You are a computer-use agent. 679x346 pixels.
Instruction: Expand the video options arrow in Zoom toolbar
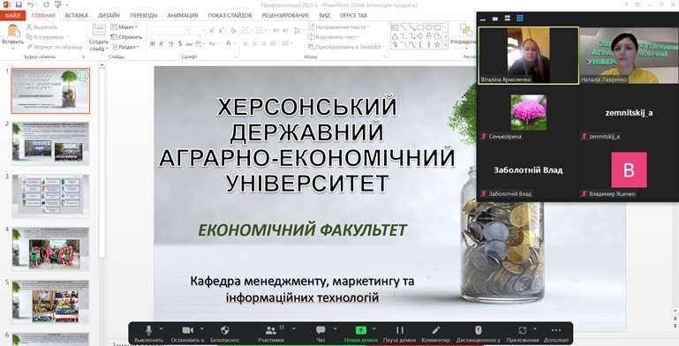(201, 328)
